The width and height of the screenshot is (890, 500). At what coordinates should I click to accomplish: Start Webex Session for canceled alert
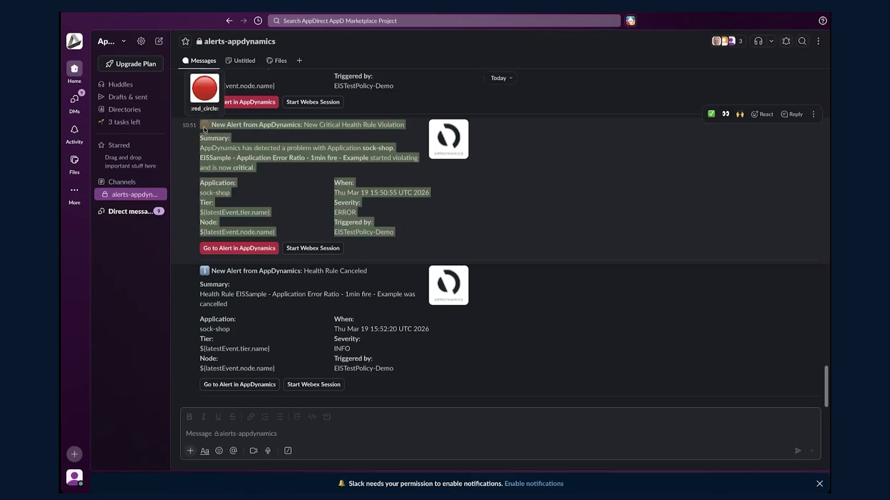click(x=314, y=384)
